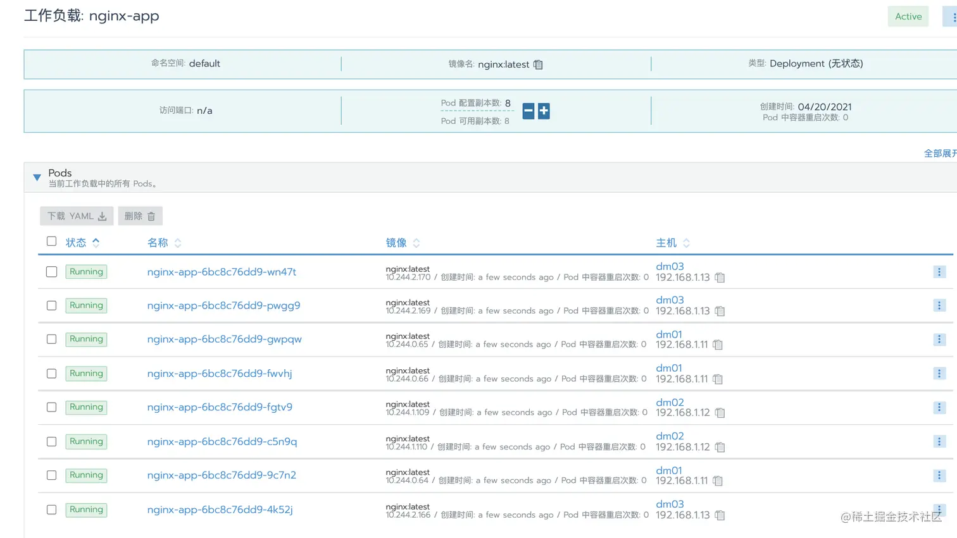
Task: Select checkbox for pod 9c7n2
Action: pyautogui.click(x=52, y=475)
